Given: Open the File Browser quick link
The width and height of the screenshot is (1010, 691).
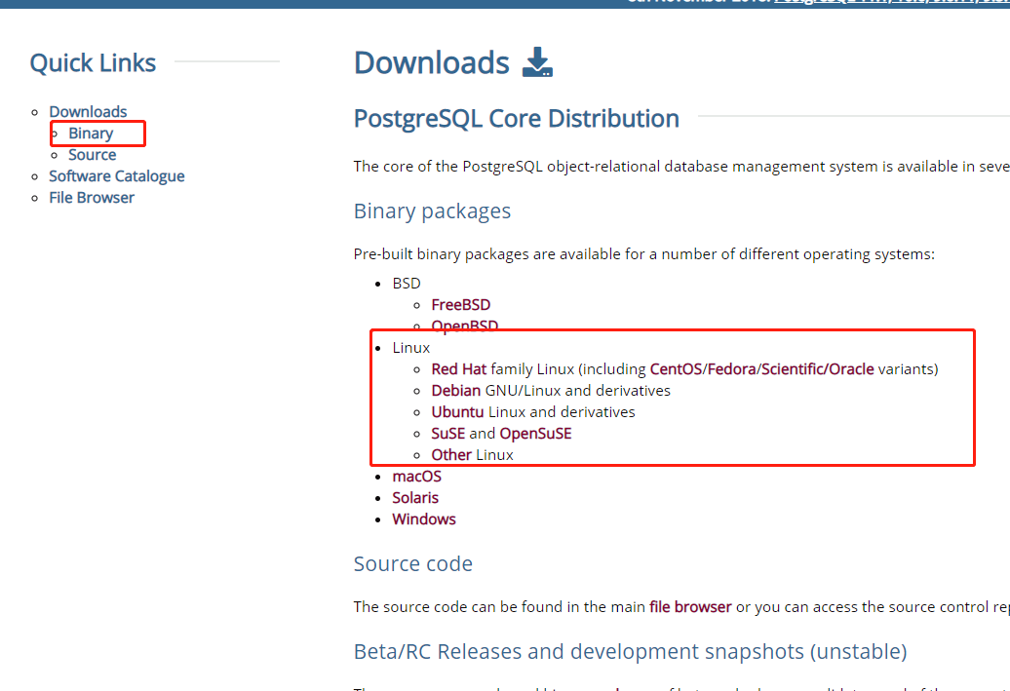Looking at the screenshot, I should tap(92, 198).
